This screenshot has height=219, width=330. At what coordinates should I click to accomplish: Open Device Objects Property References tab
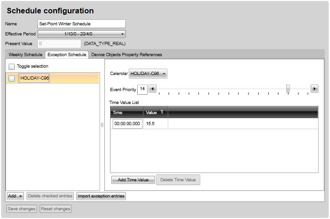(127, 55)
